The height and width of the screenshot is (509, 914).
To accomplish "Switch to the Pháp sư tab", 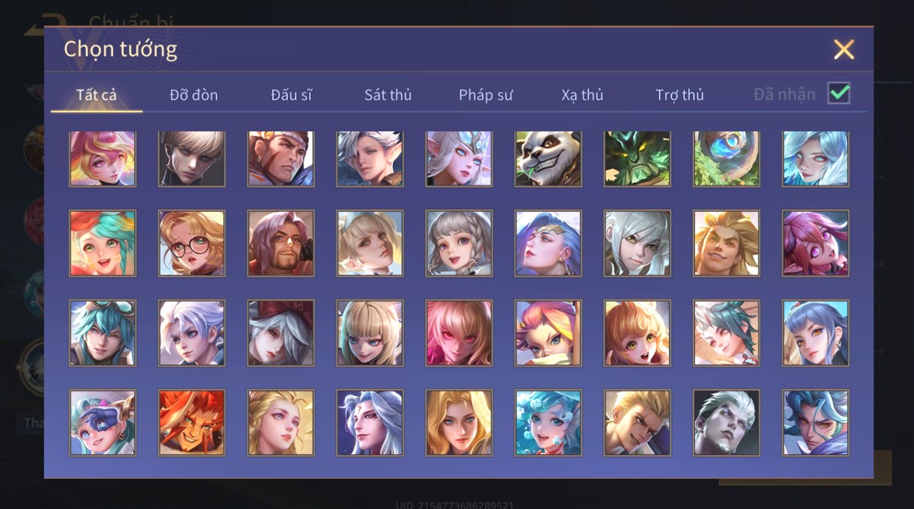I will [x=485, y=95].
